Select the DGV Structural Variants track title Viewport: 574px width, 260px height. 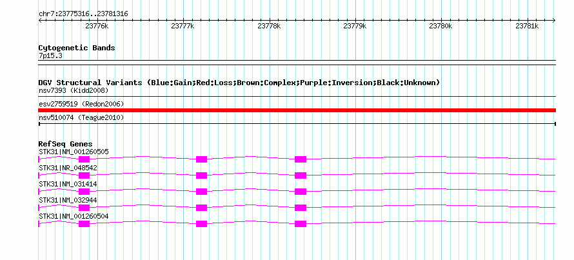(x=239, y=83)
